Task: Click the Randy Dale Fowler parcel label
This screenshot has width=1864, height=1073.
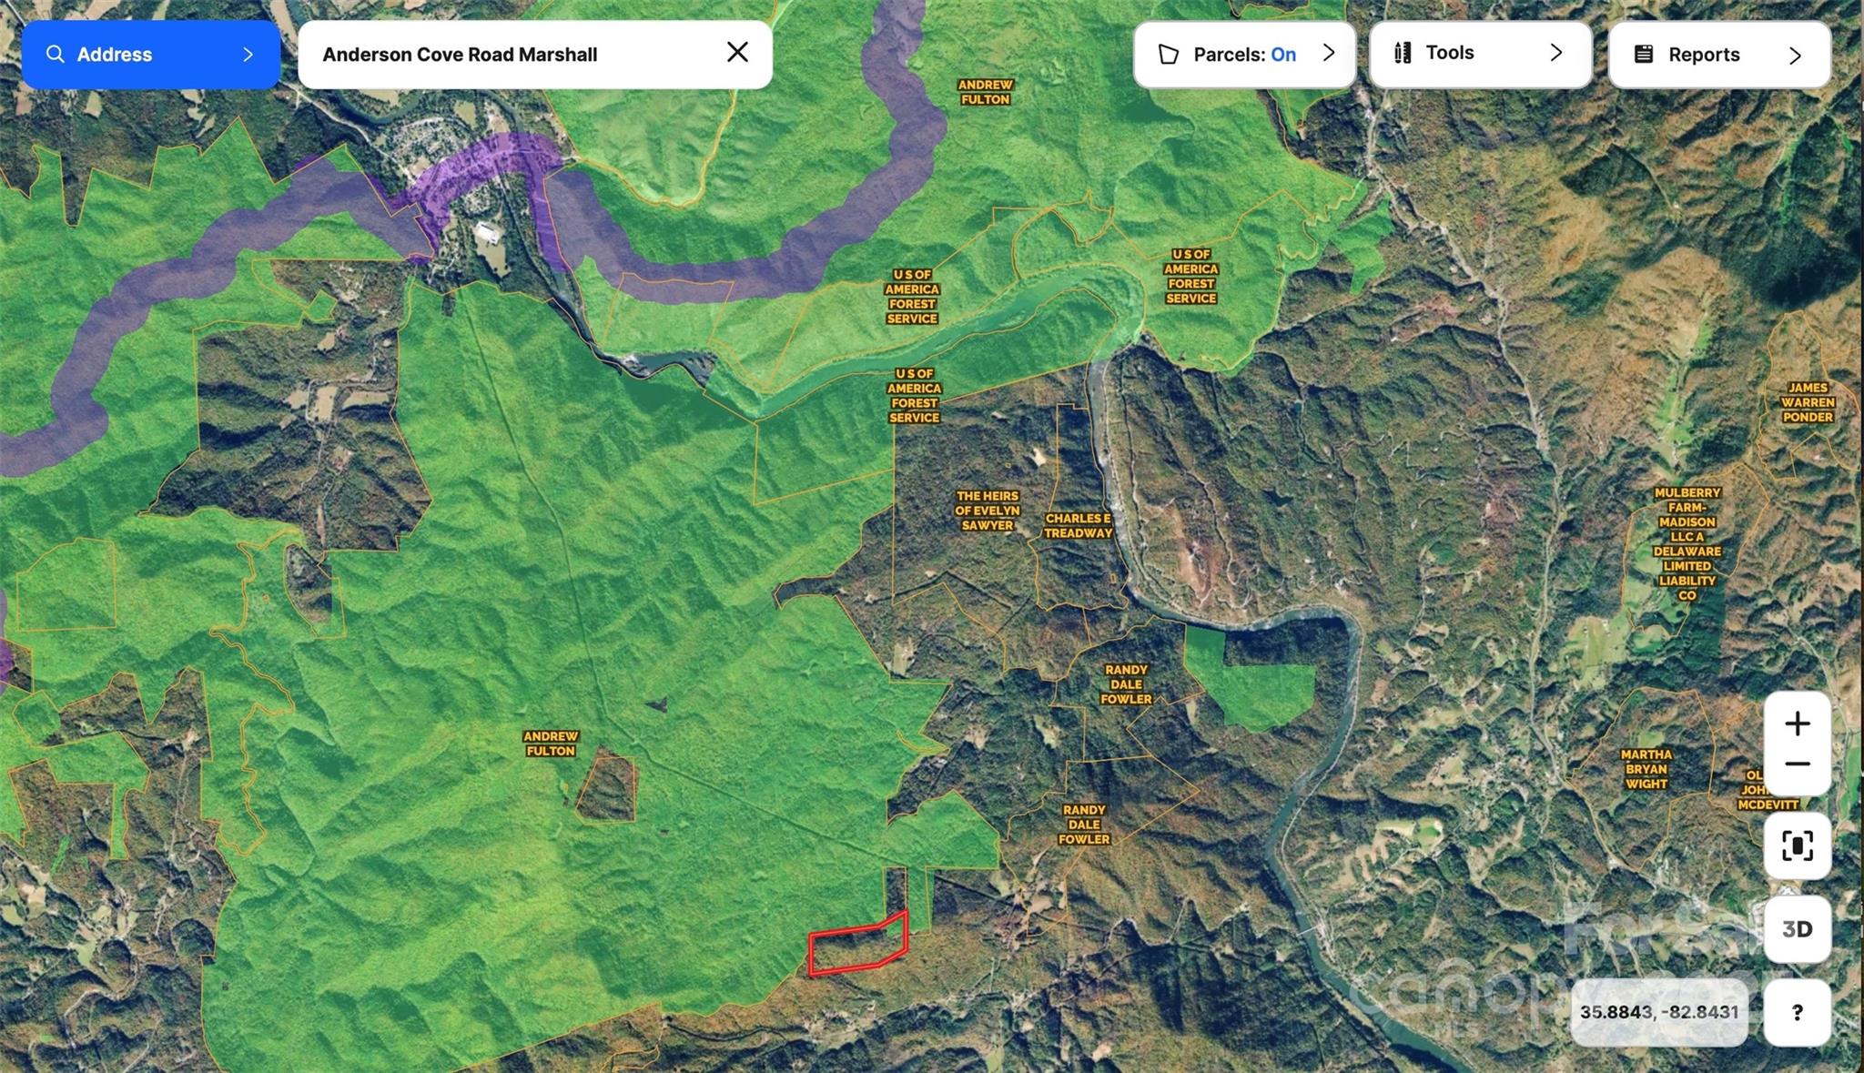Action: point(1126,684)
